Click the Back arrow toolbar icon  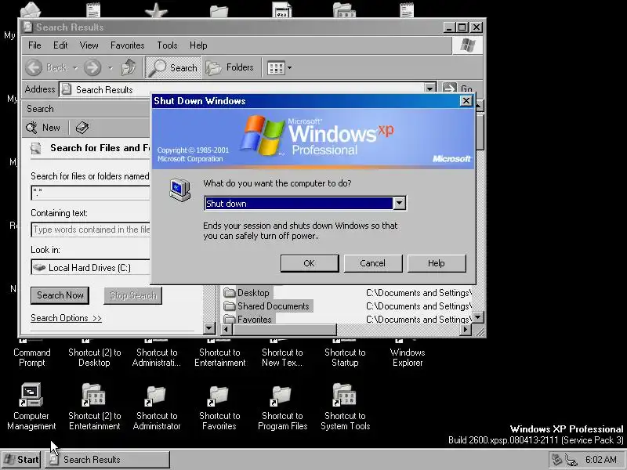pos(34,67)
